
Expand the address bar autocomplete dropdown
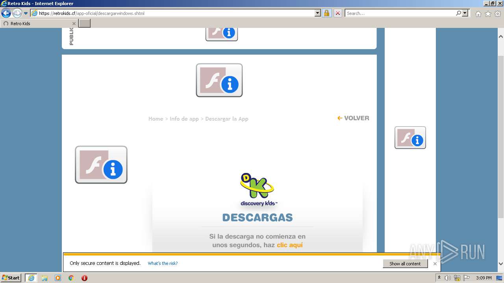(318, 13)
